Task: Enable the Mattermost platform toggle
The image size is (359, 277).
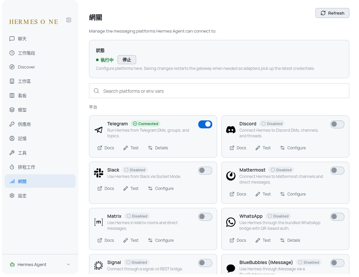Action: 337,171
